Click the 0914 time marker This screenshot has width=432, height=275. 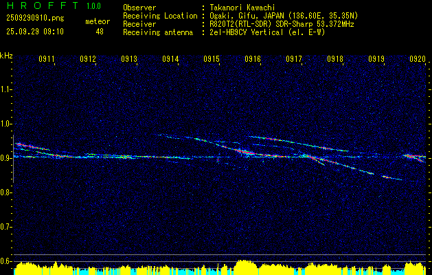coord(170,58)
